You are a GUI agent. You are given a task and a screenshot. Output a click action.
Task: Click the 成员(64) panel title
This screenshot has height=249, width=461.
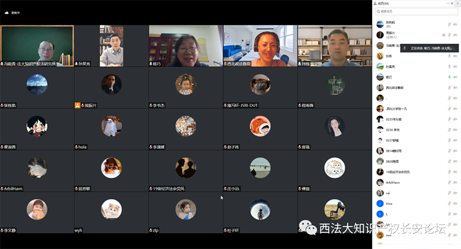click(387, 3)
